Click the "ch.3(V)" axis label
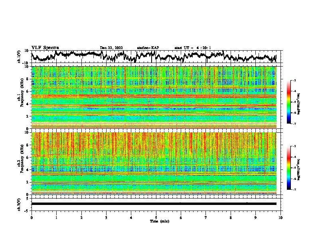Image resolution: width=316 pixels, height=244 pixels. pos(19,205)
